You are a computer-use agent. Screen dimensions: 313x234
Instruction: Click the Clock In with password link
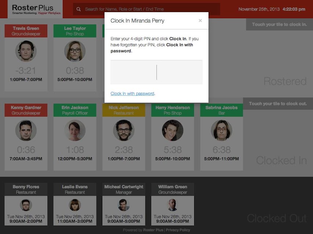tap(132, 94)
